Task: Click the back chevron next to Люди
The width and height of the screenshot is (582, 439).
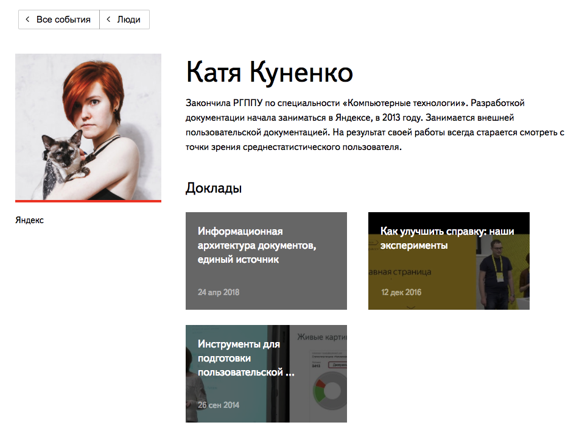Action: 108,20
